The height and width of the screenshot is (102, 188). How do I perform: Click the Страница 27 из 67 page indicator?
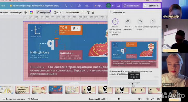click(x=97, y=99)
